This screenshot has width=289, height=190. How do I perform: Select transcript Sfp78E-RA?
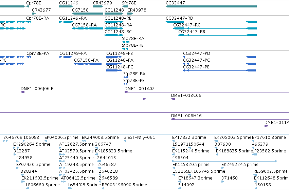(133, 38)
